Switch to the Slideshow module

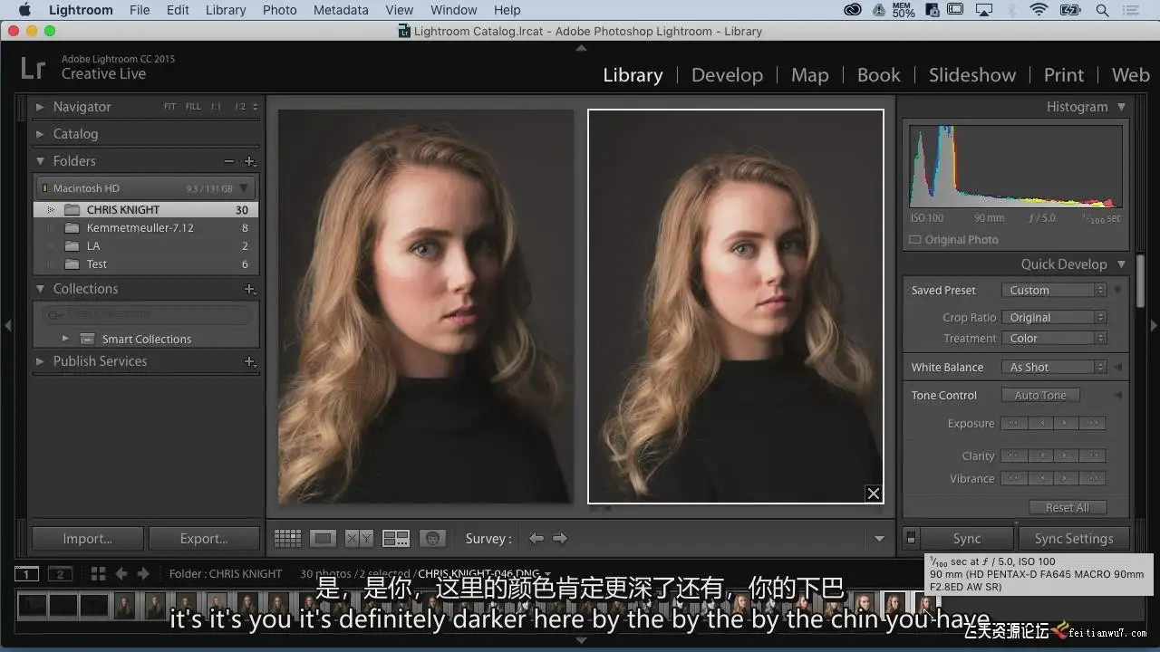[x=972, y=75]
